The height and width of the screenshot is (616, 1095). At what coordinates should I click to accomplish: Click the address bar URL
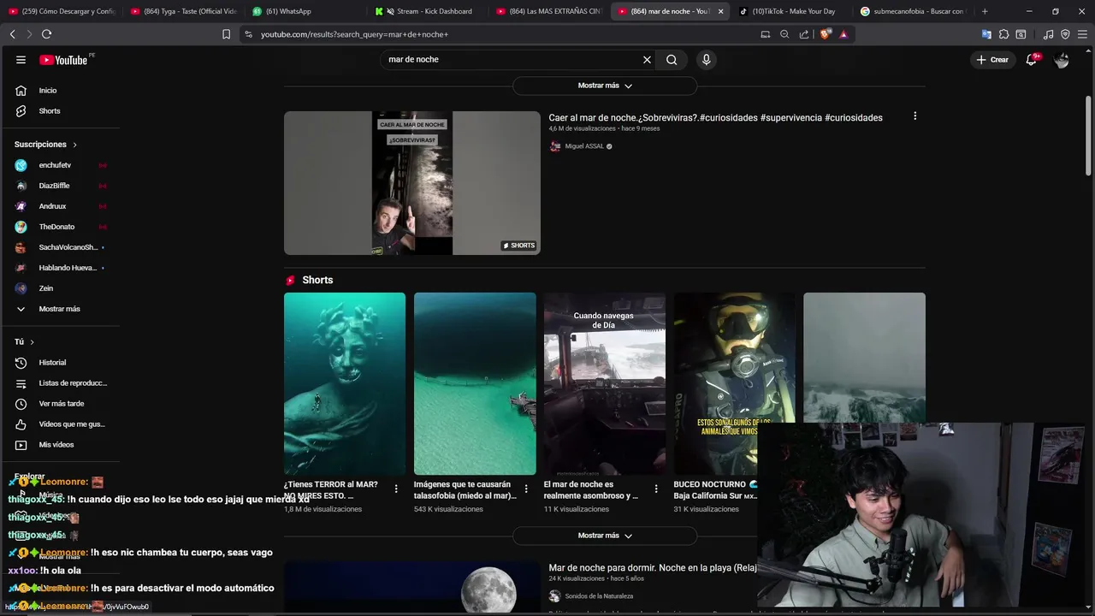354,34
